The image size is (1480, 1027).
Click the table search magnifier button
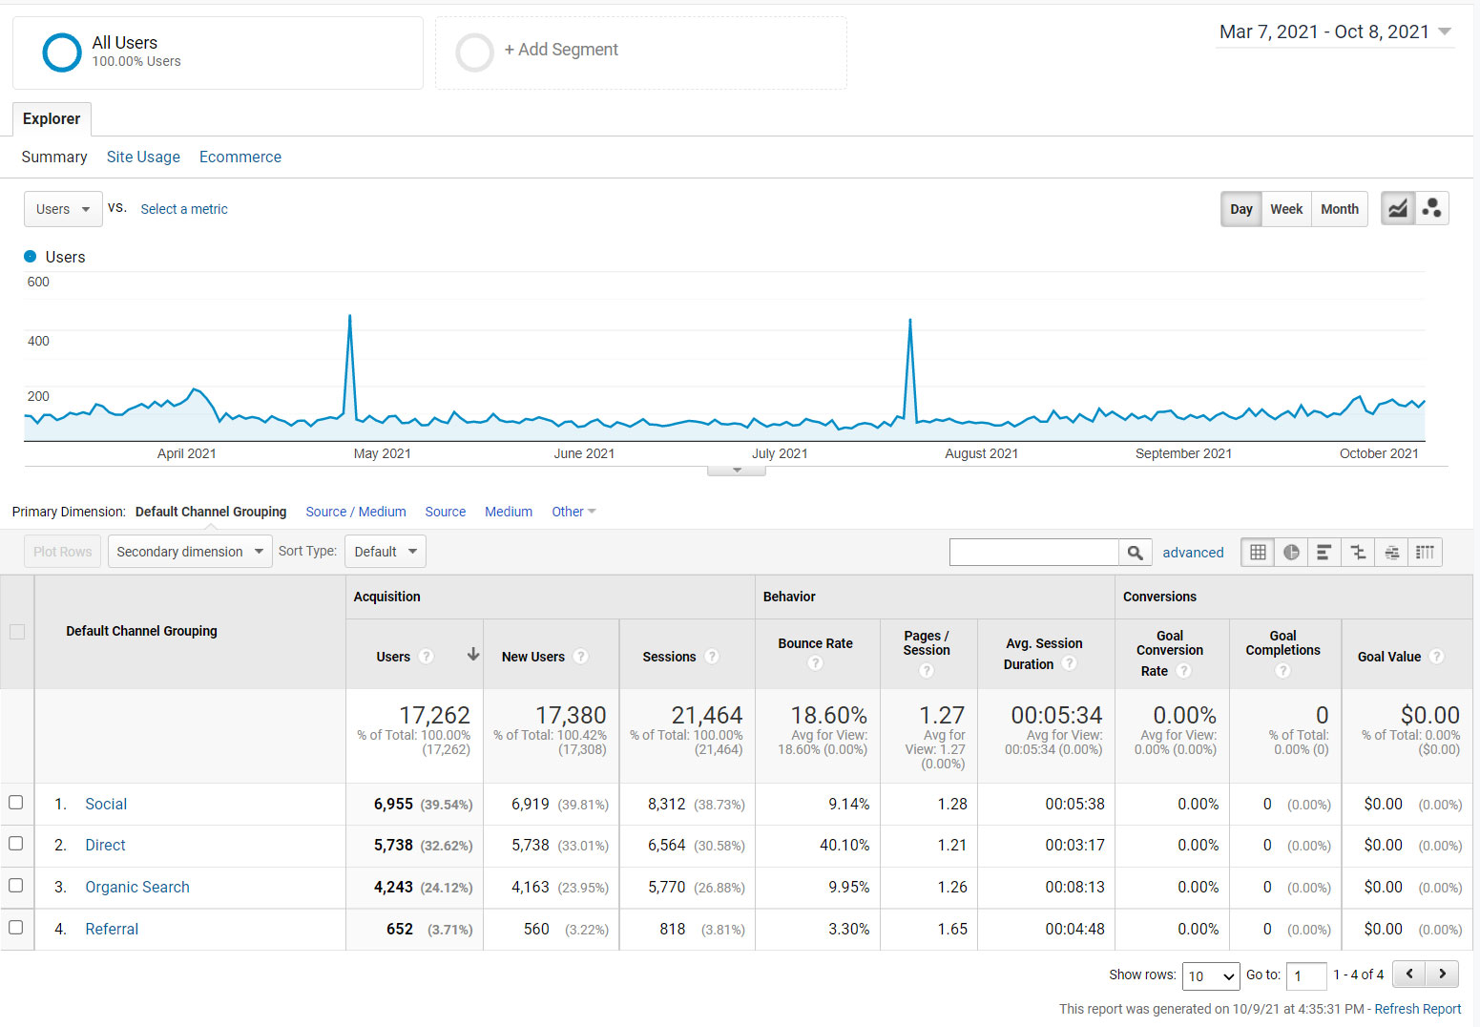(1135, 552)
